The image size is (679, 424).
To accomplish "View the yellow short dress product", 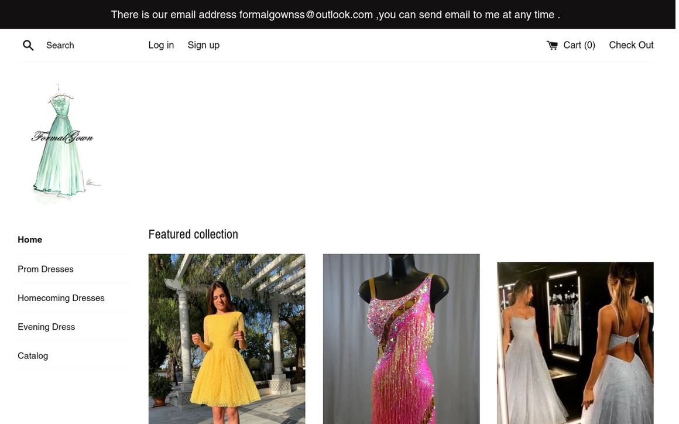I will (227, 339).
